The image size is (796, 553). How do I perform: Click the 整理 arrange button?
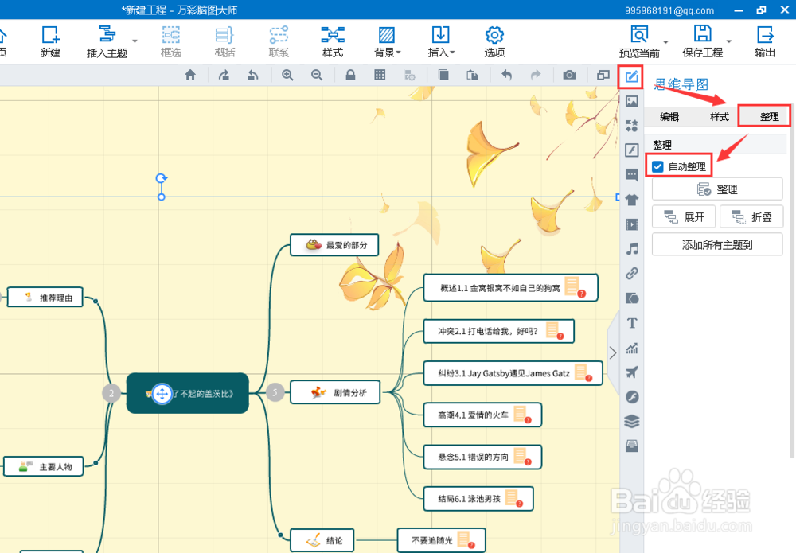point(717,189)
